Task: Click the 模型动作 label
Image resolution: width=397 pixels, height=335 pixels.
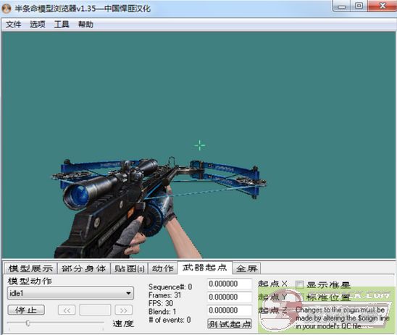Action: click(x=30, y=281)
